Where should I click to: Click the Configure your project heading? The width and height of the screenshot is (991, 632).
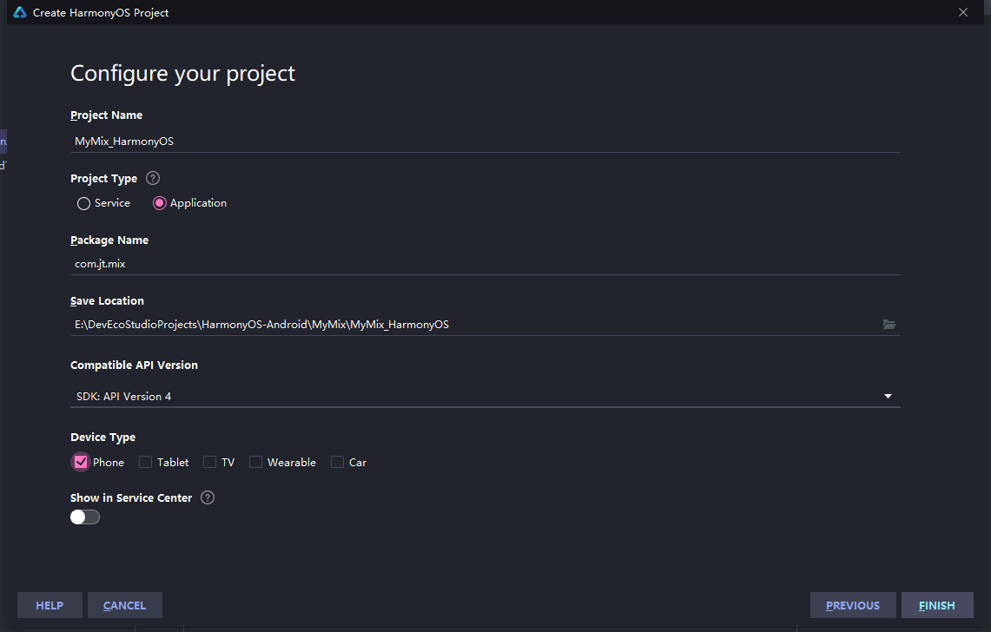[182, 73]
